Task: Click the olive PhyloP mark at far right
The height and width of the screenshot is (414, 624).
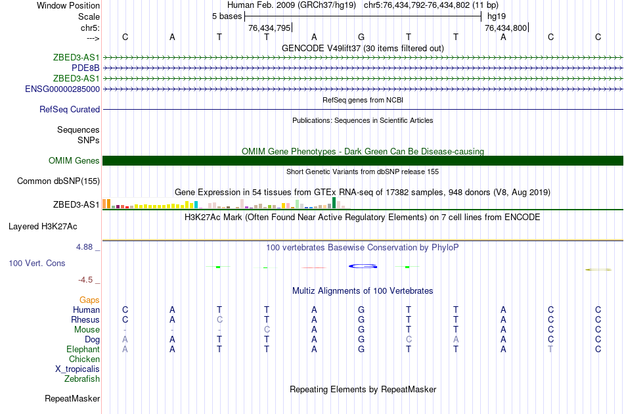Action: click(x=598, y=270)
